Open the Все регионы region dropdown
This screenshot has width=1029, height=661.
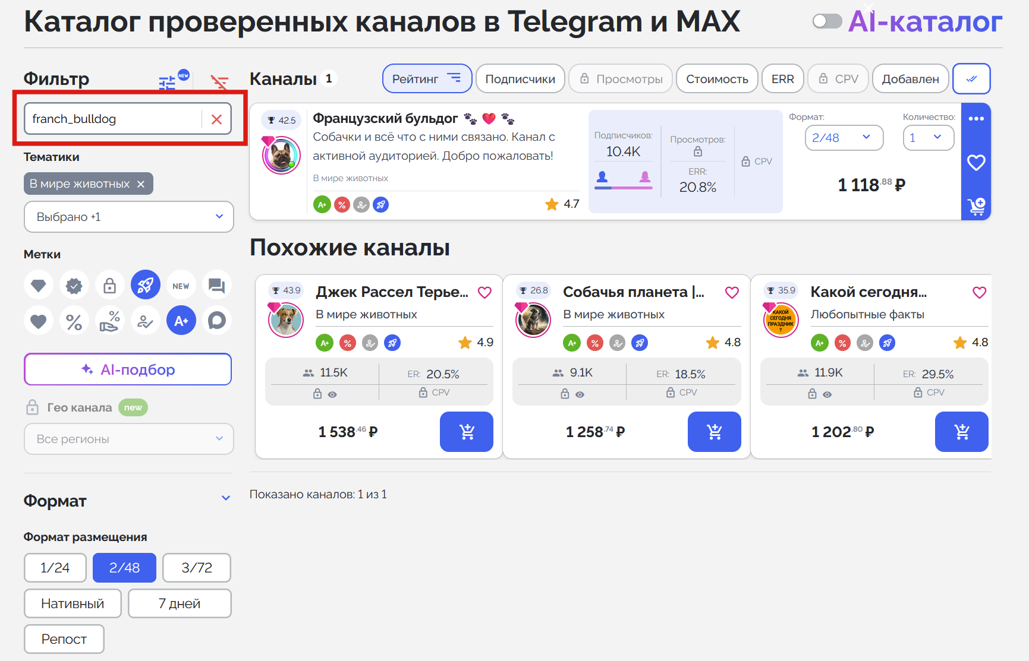tap(128, 439)
